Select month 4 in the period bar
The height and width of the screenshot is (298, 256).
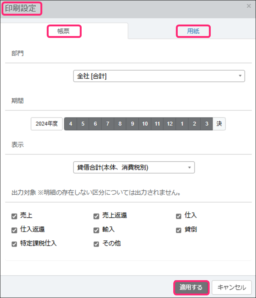pos(70,124)
